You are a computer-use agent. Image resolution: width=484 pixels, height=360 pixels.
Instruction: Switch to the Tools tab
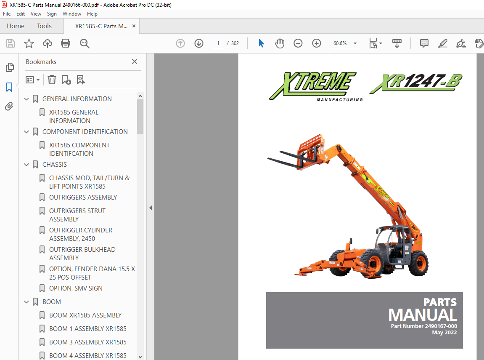click(44, 26)
